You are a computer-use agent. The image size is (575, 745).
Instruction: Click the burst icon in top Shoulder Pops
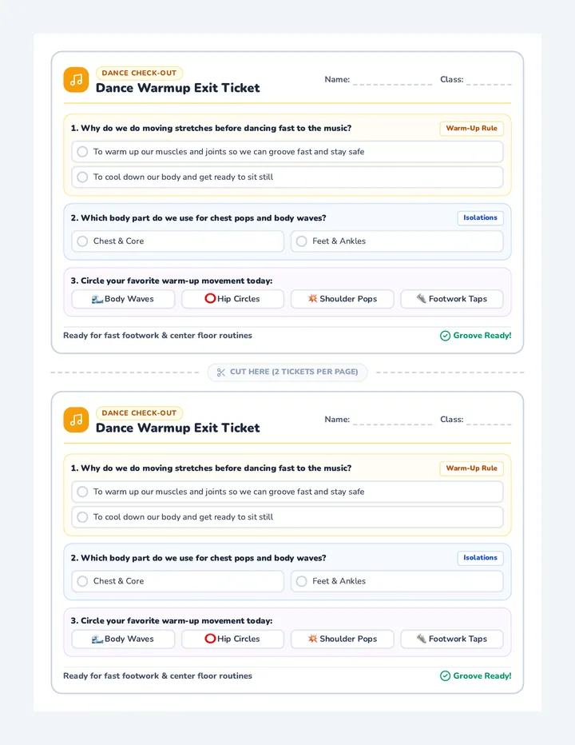point(312,298)
